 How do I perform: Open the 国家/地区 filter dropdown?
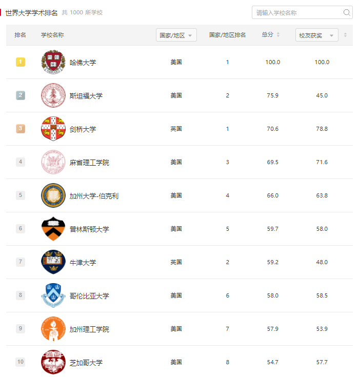[x=176, y=35]
